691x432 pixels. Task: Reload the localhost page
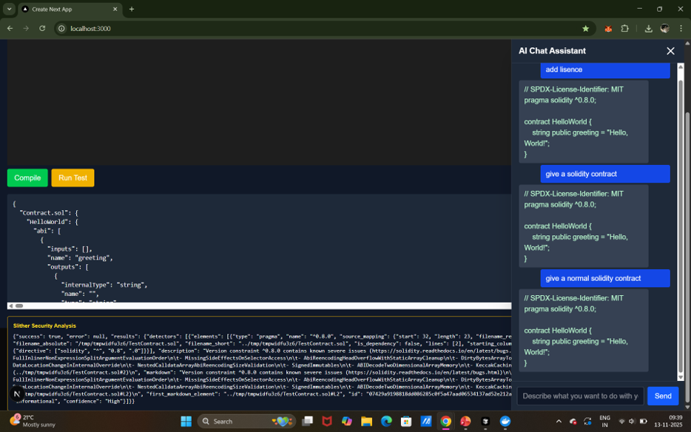pos(42,28)
